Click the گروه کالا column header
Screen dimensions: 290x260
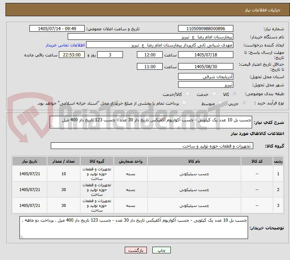click(97, 161)
